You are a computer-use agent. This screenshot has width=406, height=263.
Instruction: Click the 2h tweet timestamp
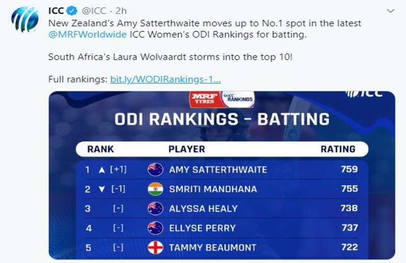pyautogui.click(x=121, y=11)
